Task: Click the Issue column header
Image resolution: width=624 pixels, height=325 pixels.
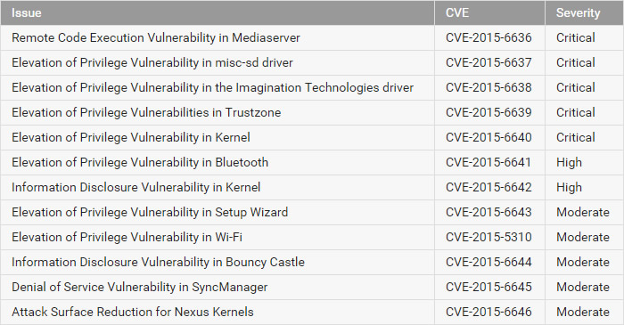Action: tap(26, 12)
